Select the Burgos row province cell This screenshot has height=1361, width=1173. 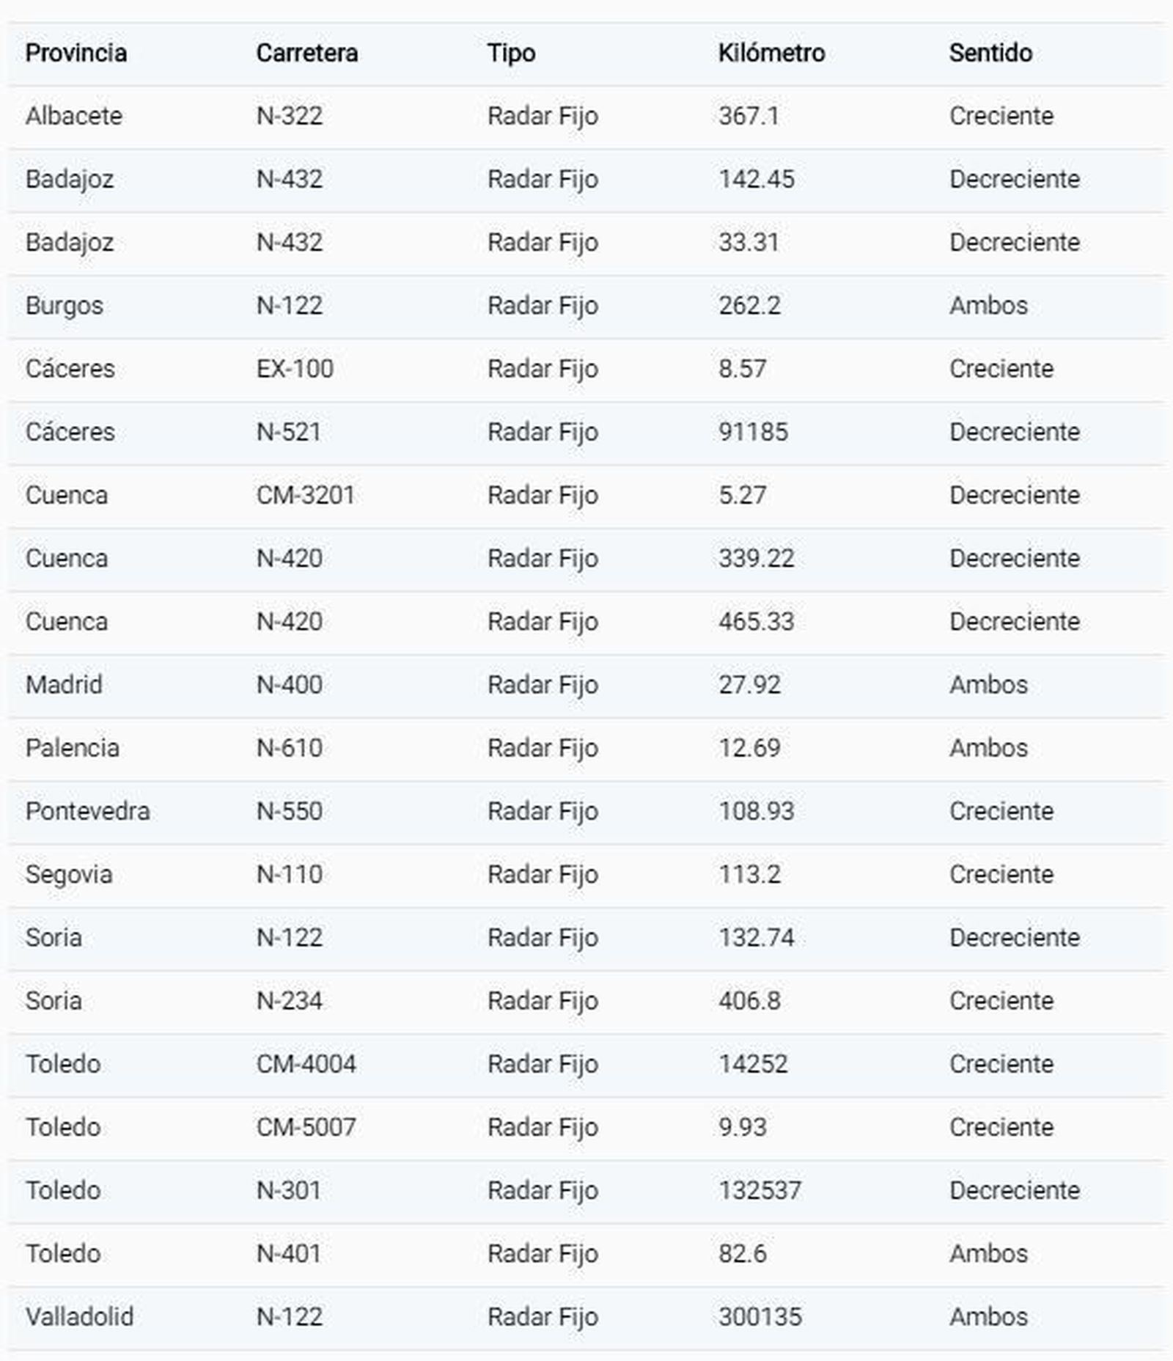(x=64, y=305)
